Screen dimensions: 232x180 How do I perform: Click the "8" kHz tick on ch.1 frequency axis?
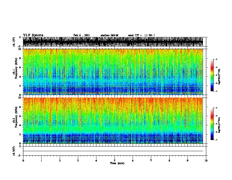pyautogui.click(x=20, y=58)
